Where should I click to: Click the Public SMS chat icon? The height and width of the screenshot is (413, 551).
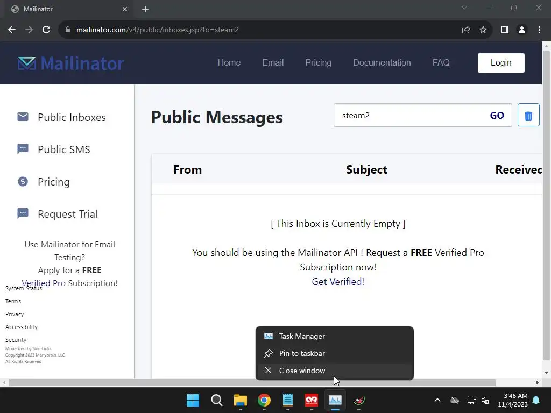23,149
